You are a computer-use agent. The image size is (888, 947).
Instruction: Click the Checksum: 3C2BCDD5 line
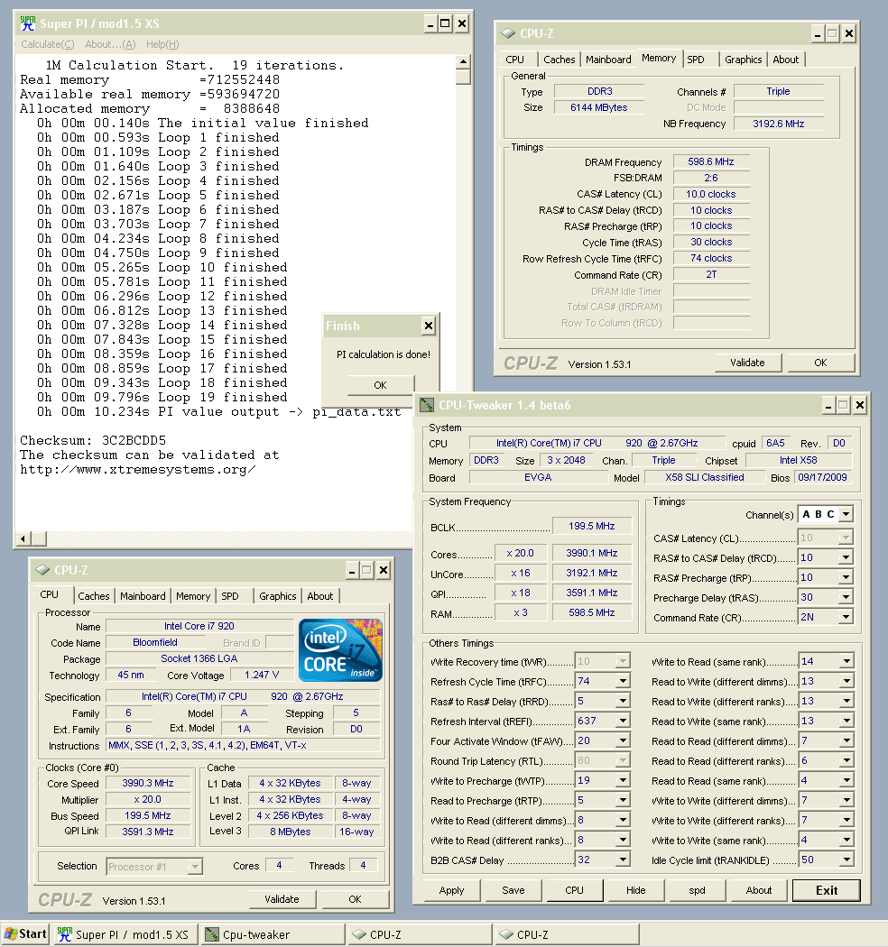tap(92, 440)
